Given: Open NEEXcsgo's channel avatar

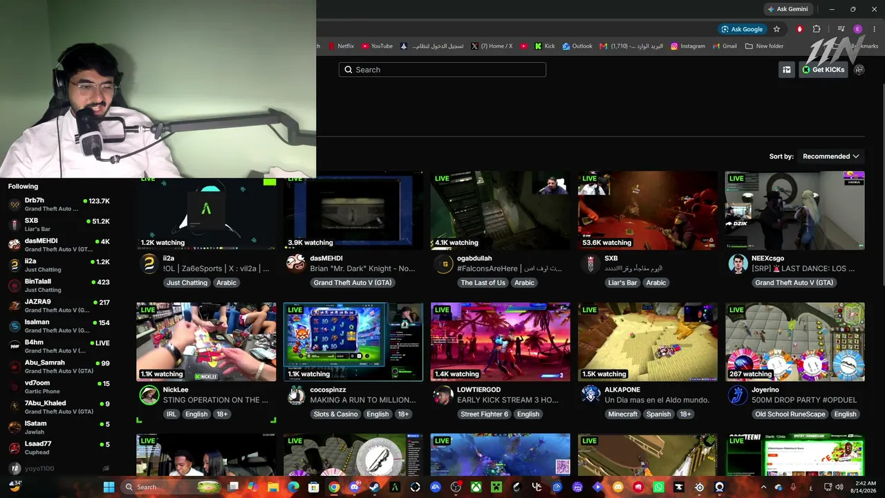Looking at the screenshot, I should [x=738, y=264].
